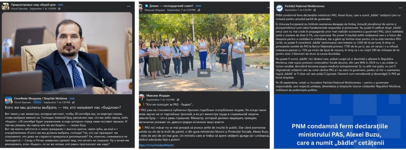Open the three-dots menu on Диван group post
The width and height of the screenshot is (406, 150).
tap(265, 6)
